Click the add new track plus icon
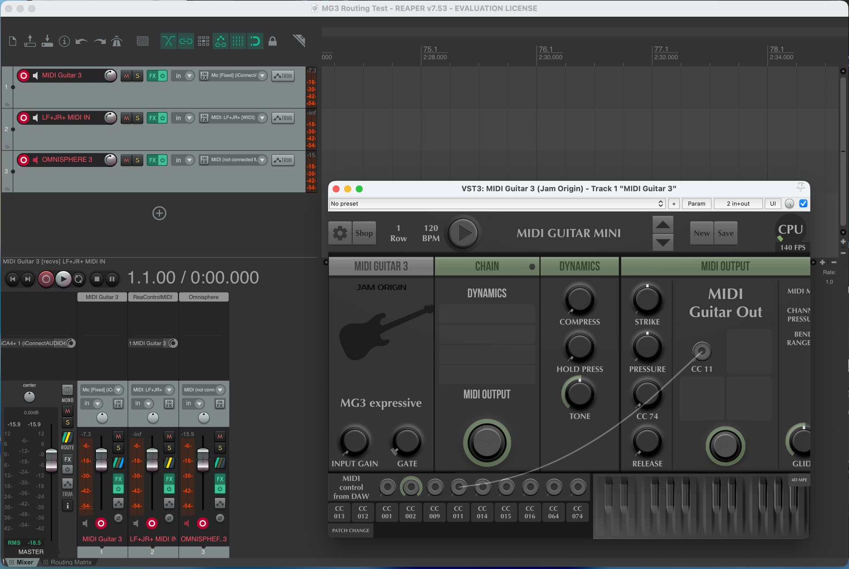The image size is (849, 569). [x=159, y=214]
